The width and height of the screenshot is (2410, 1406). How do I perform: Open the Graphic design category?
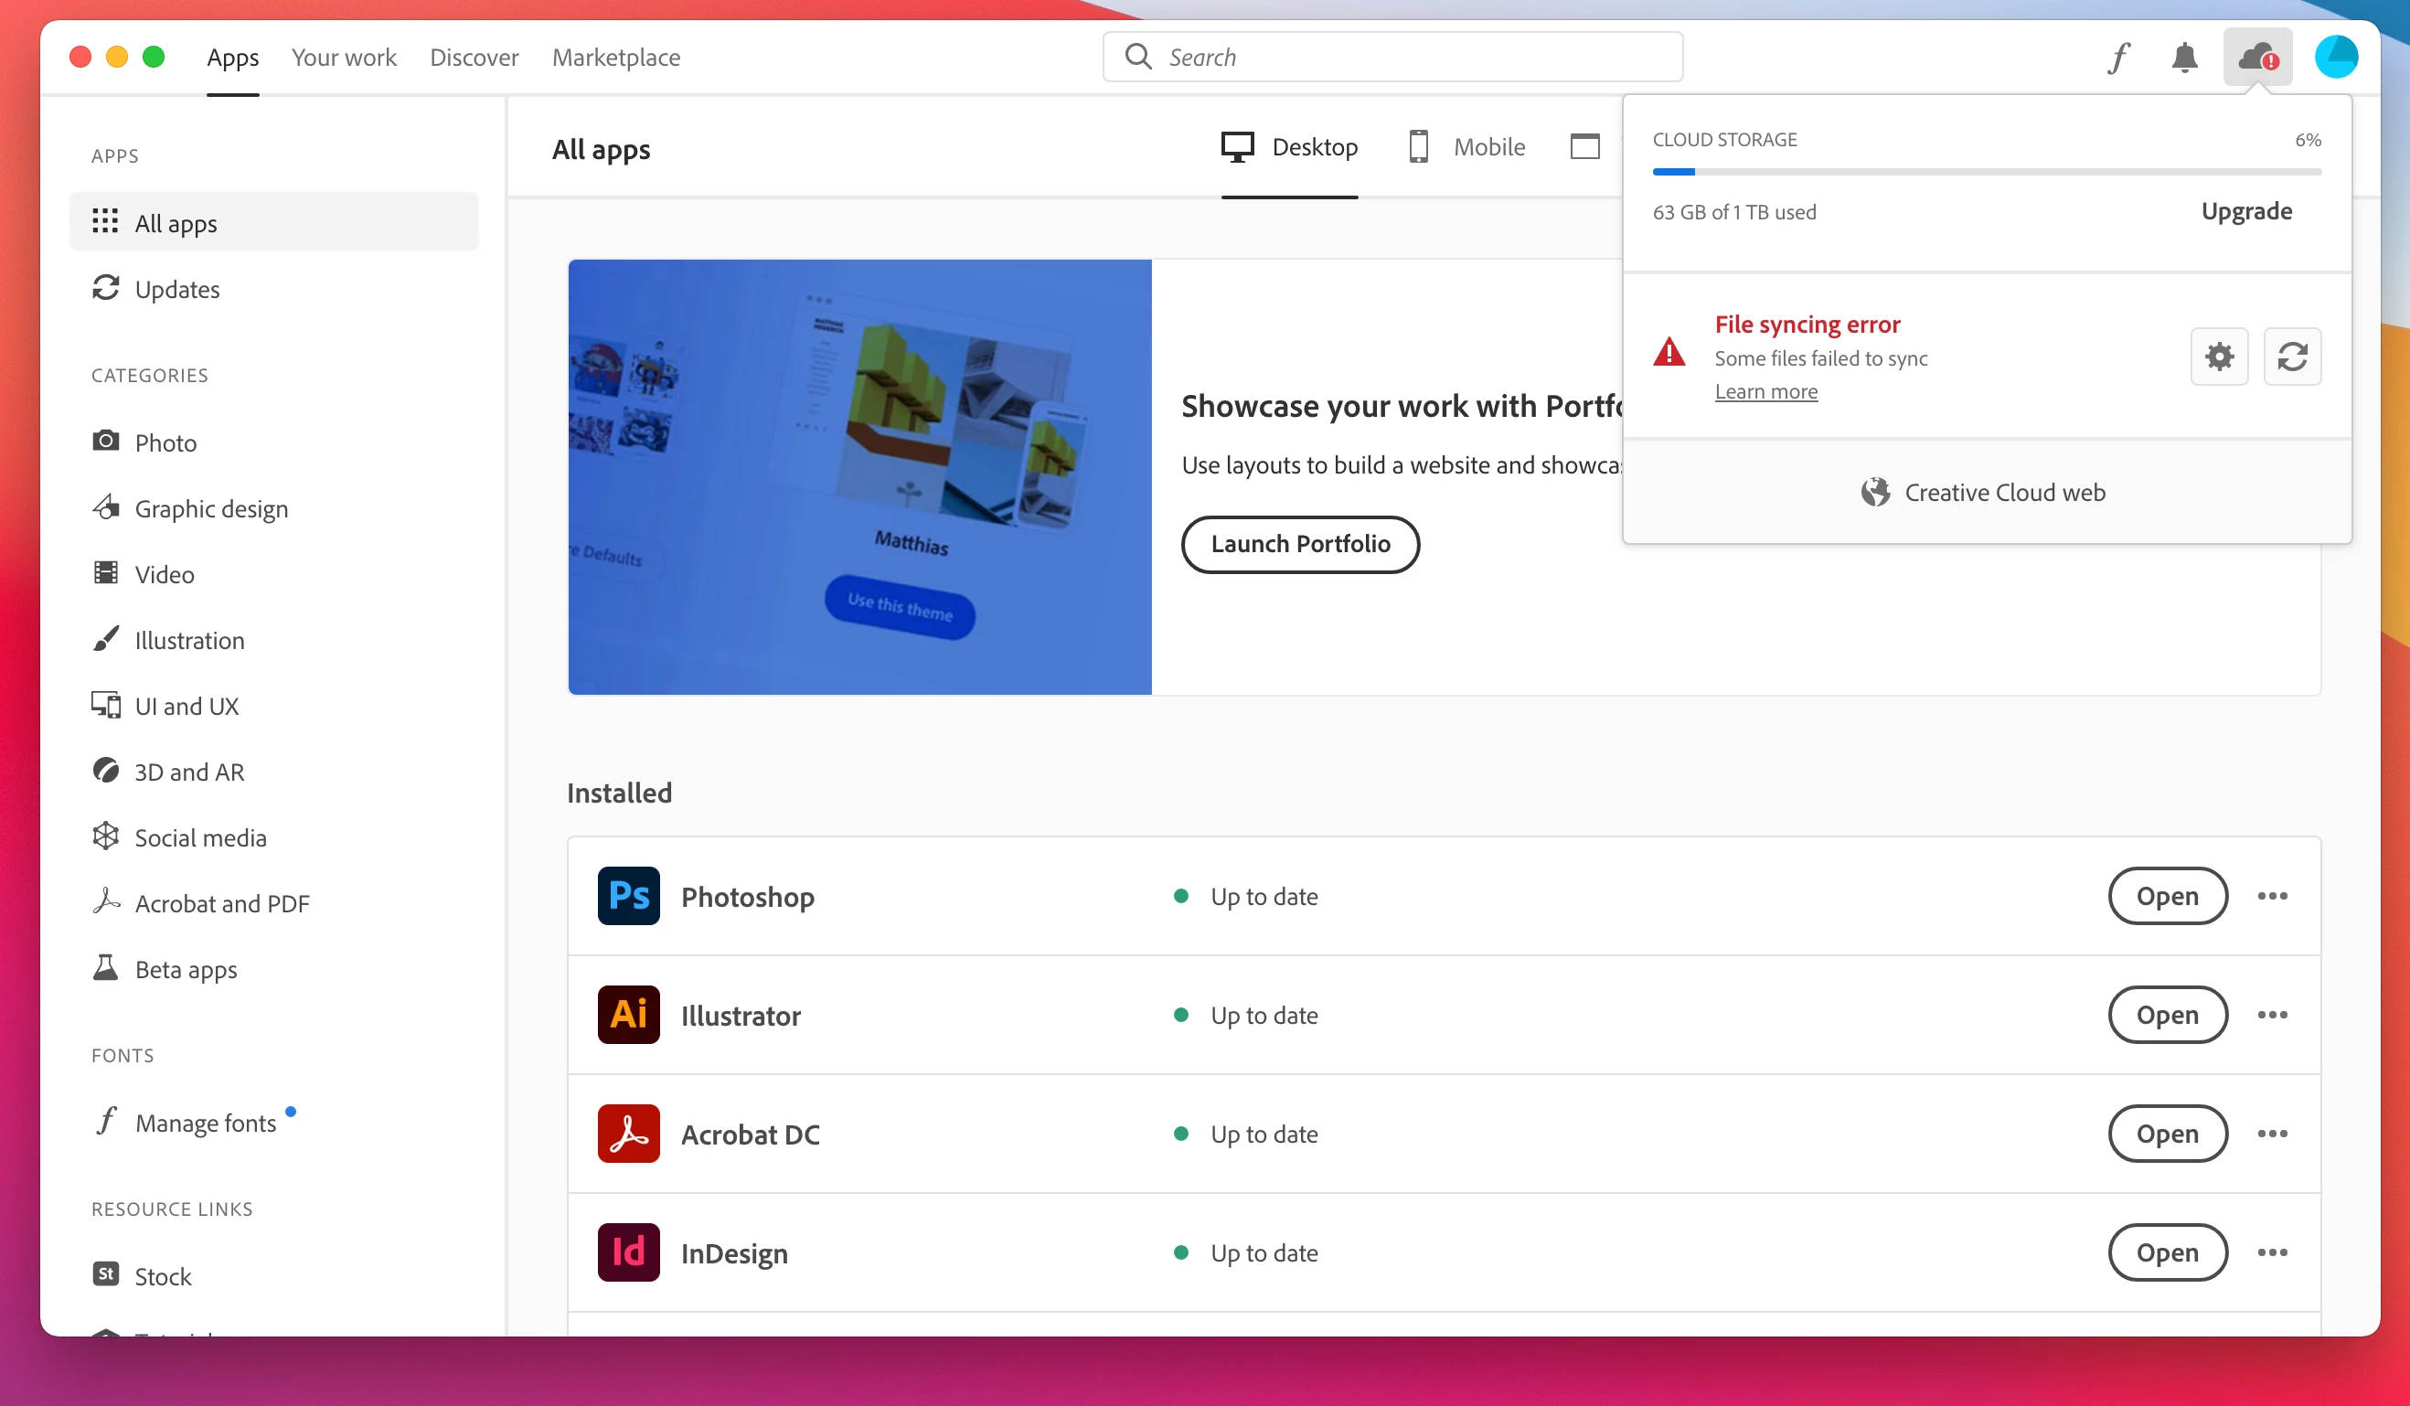point(210,509)
